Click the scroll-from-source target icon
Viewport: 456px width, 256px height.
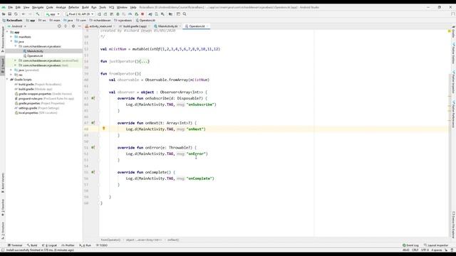point(59,26)
